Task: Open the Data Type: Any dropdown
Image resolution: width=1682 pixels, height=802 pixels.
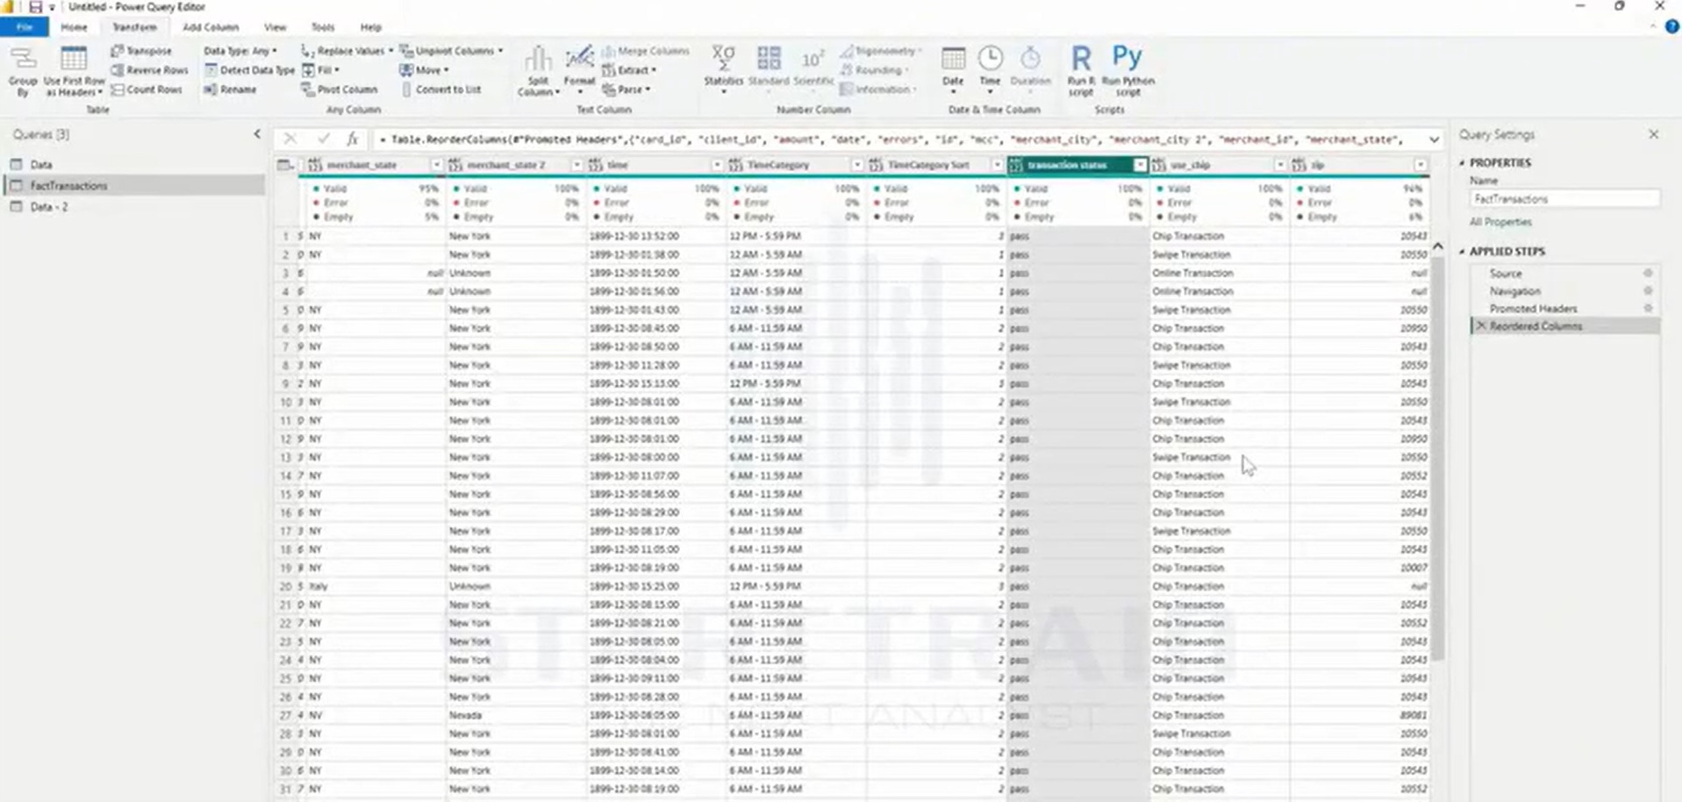Action: pos(240,51)
